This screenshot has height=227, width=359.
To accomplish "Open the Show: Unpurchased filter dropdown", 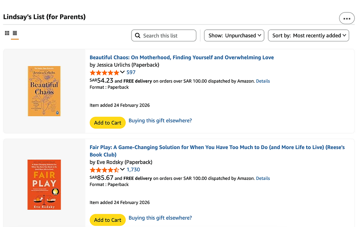I will [234, 36].
